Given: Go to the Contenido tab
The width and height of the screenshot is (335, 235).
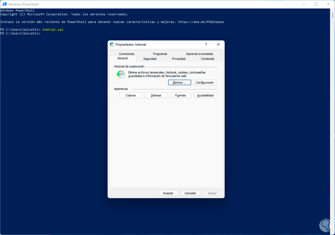Looking at the screenshot, I should [x=208, y=59].
